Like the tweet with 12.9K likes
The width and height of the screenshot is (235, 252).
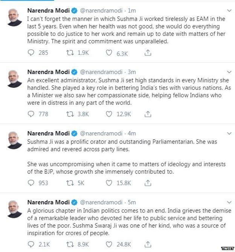coord(109,114)
